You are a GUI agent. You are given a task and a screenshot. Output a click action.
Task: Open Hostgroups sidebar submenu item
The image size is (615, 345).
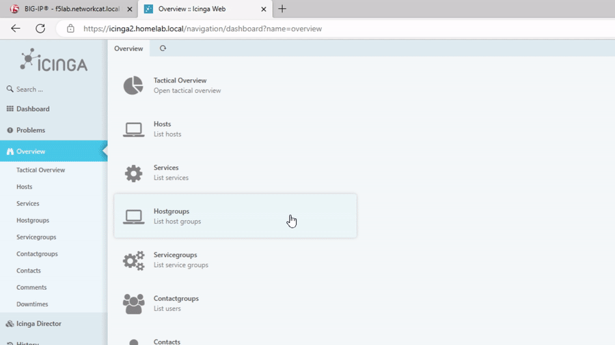tap(33, 220)
